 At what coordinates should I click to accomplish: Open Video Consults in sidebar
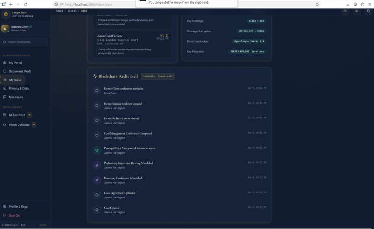click(x=19, y=125)
